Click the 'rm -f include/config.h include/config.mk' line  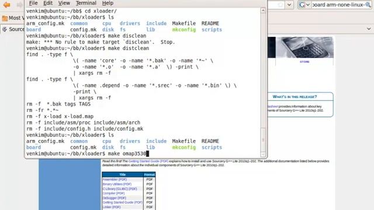pos(85,129)
